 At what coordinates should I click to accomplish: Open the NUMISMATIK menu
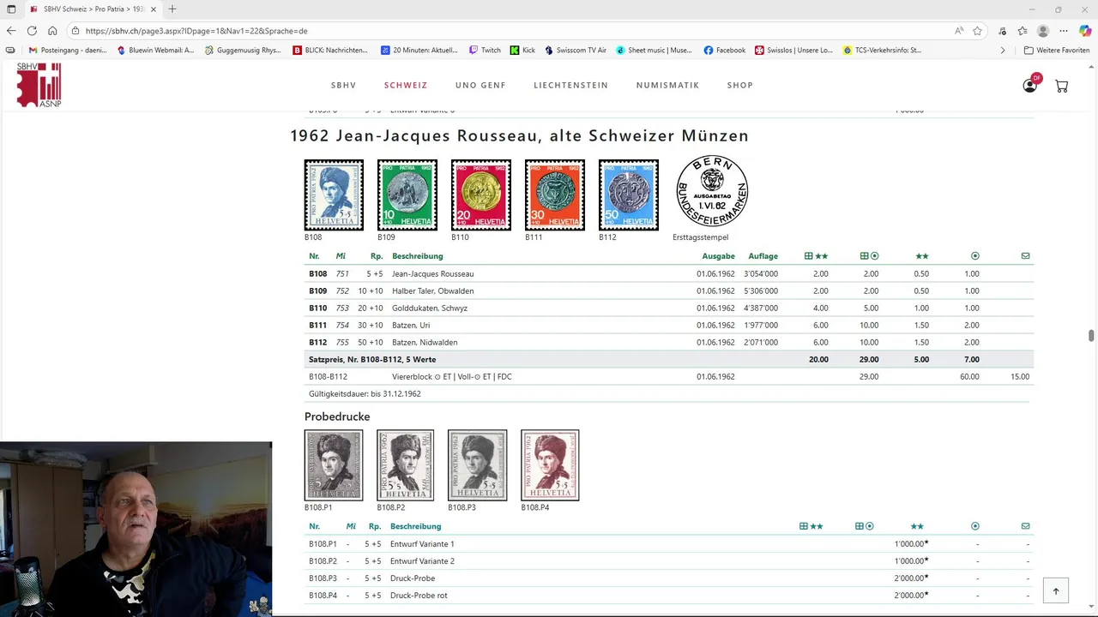coord(667,86)
